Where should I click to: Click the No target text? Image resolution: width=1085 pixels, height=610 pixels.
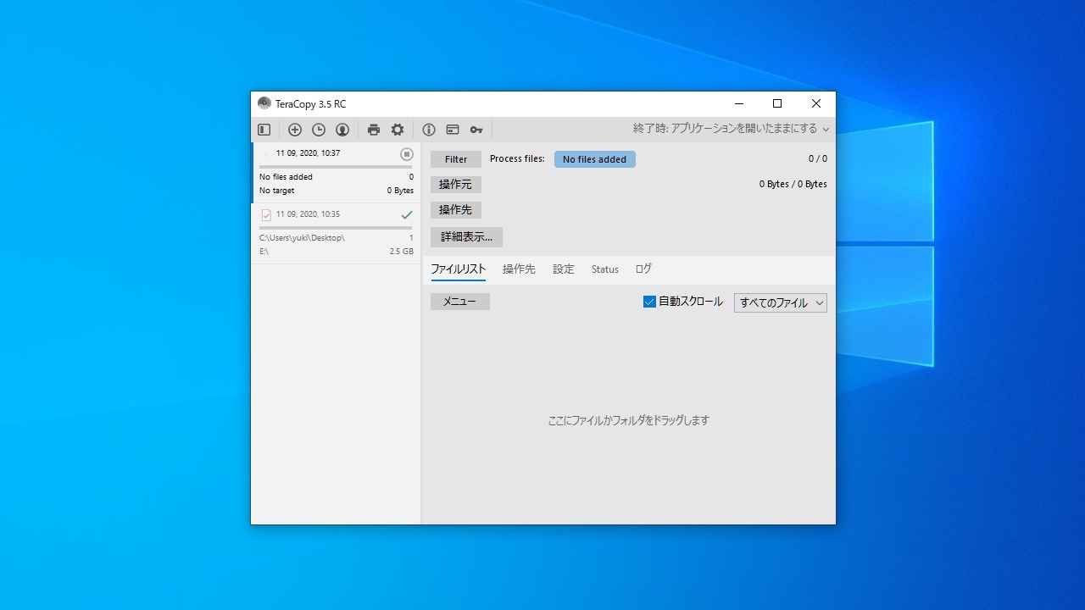click(x=277, y=191)
